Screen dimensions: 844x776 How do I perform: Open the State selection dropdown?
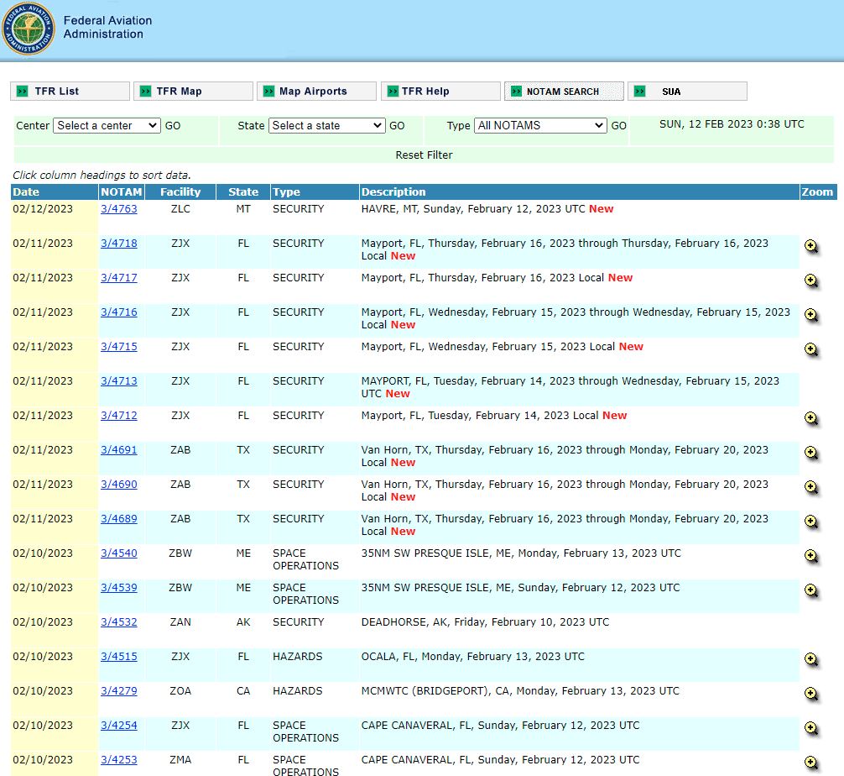pos(326,126)
